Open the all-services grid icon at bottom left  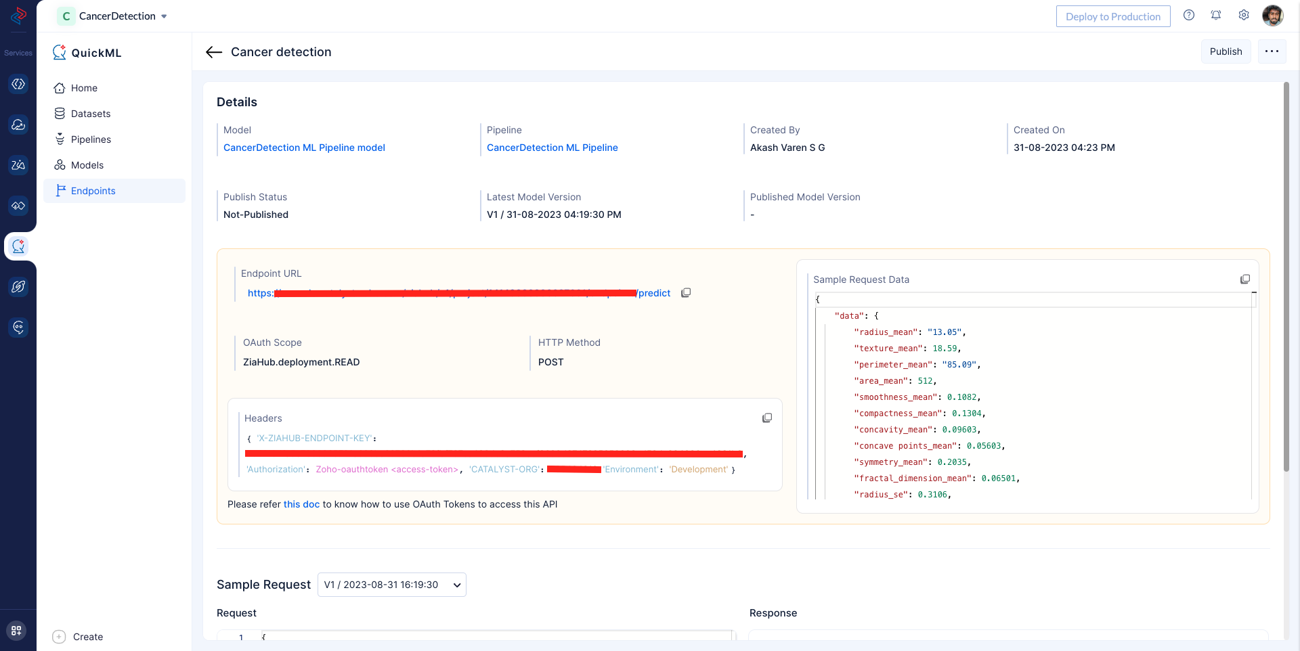(x=17, y=631)
